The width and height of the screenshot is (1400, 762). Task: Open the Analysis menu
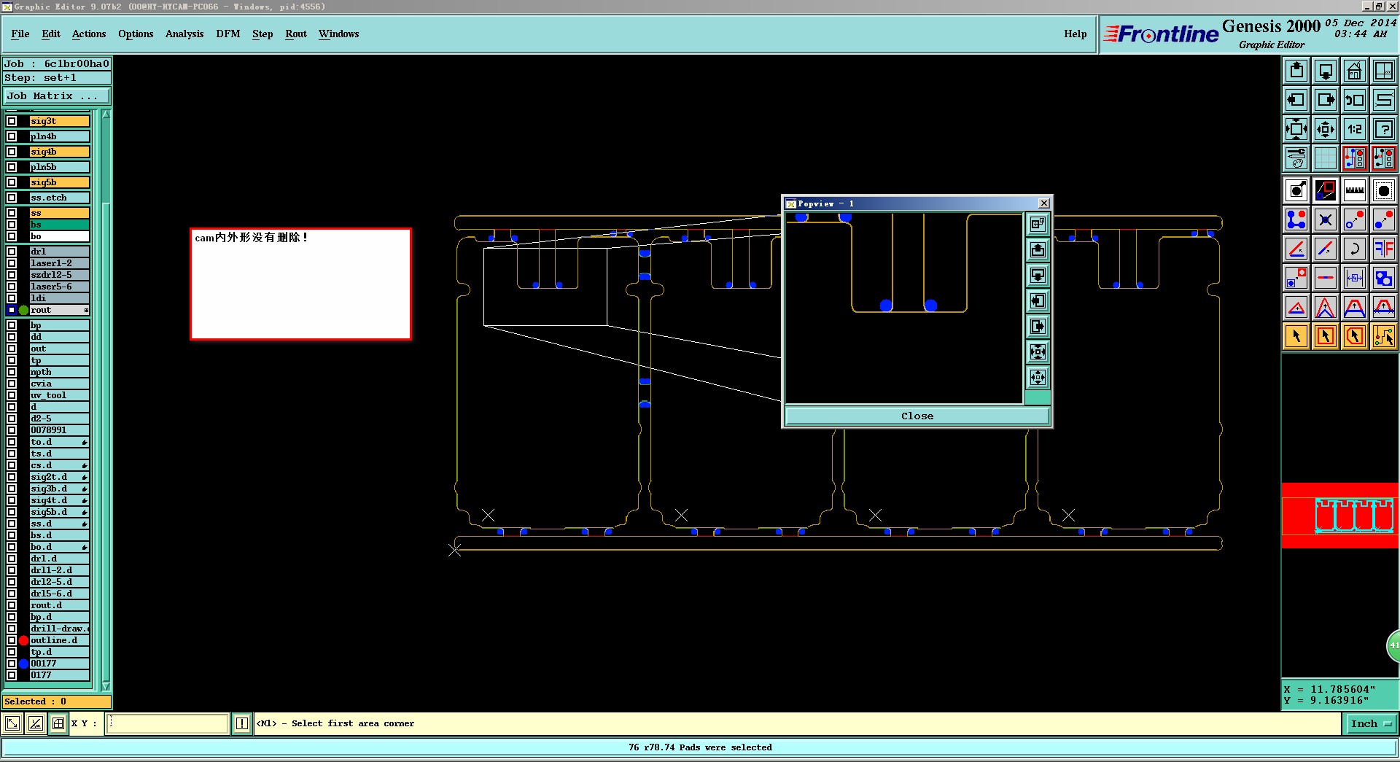click(x=184, y=34)
